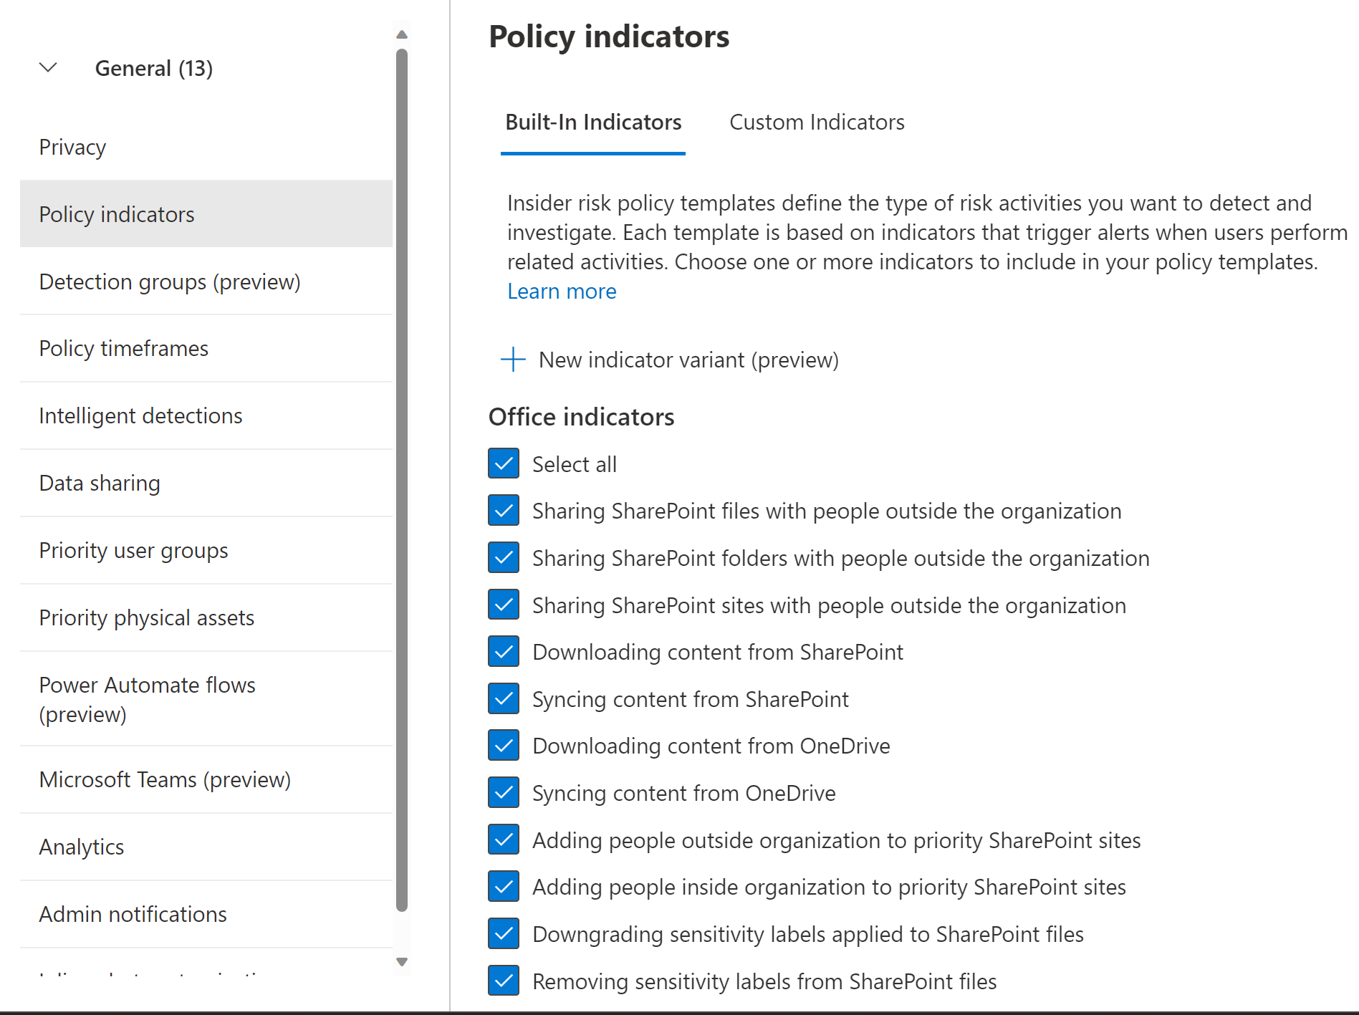Uncheck Downloading content from OneDrive
This screenshot has height=1015, width=1359.
(504, 746)
